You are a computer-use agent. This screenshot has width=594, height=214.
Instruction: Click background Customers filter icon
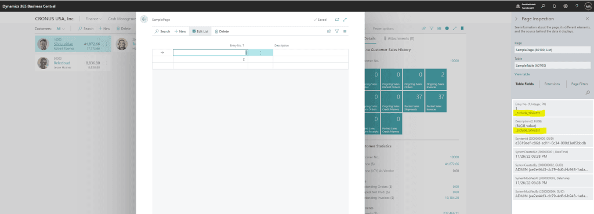(x=432, y=28)
